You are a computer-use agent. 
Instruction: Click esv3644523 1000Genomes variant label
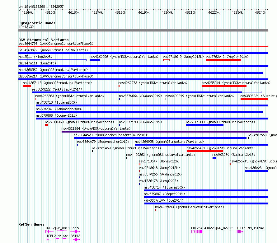[x=111, y=135]
